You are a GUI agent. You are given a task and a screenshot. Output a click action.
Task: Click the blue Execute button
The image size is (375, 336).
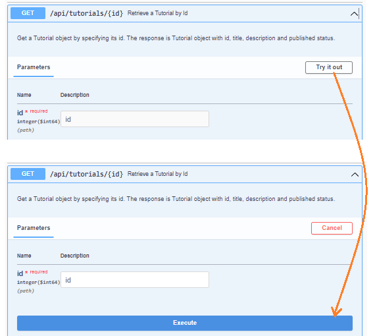tap(185, 323)
